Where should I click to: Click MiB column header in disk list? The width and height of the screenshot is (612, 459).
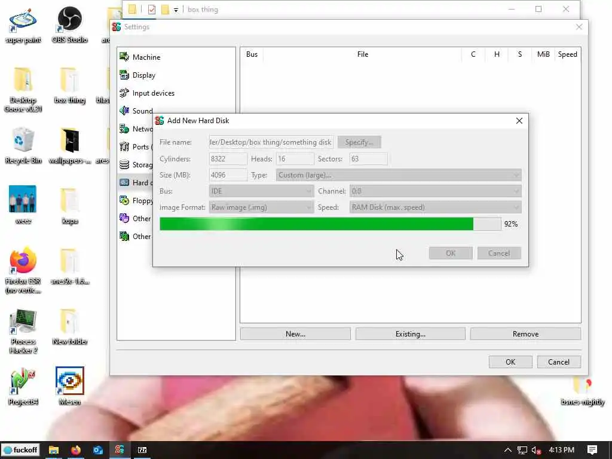pos(543,54)
